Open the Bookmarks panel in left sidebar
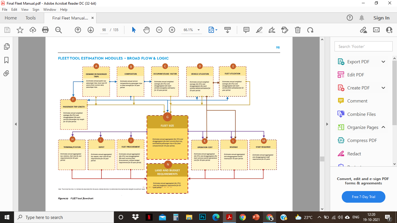Viewport: 397px width, 223px height. coord(6,60)
